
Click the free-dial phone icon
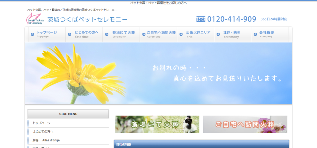[201, 19]
